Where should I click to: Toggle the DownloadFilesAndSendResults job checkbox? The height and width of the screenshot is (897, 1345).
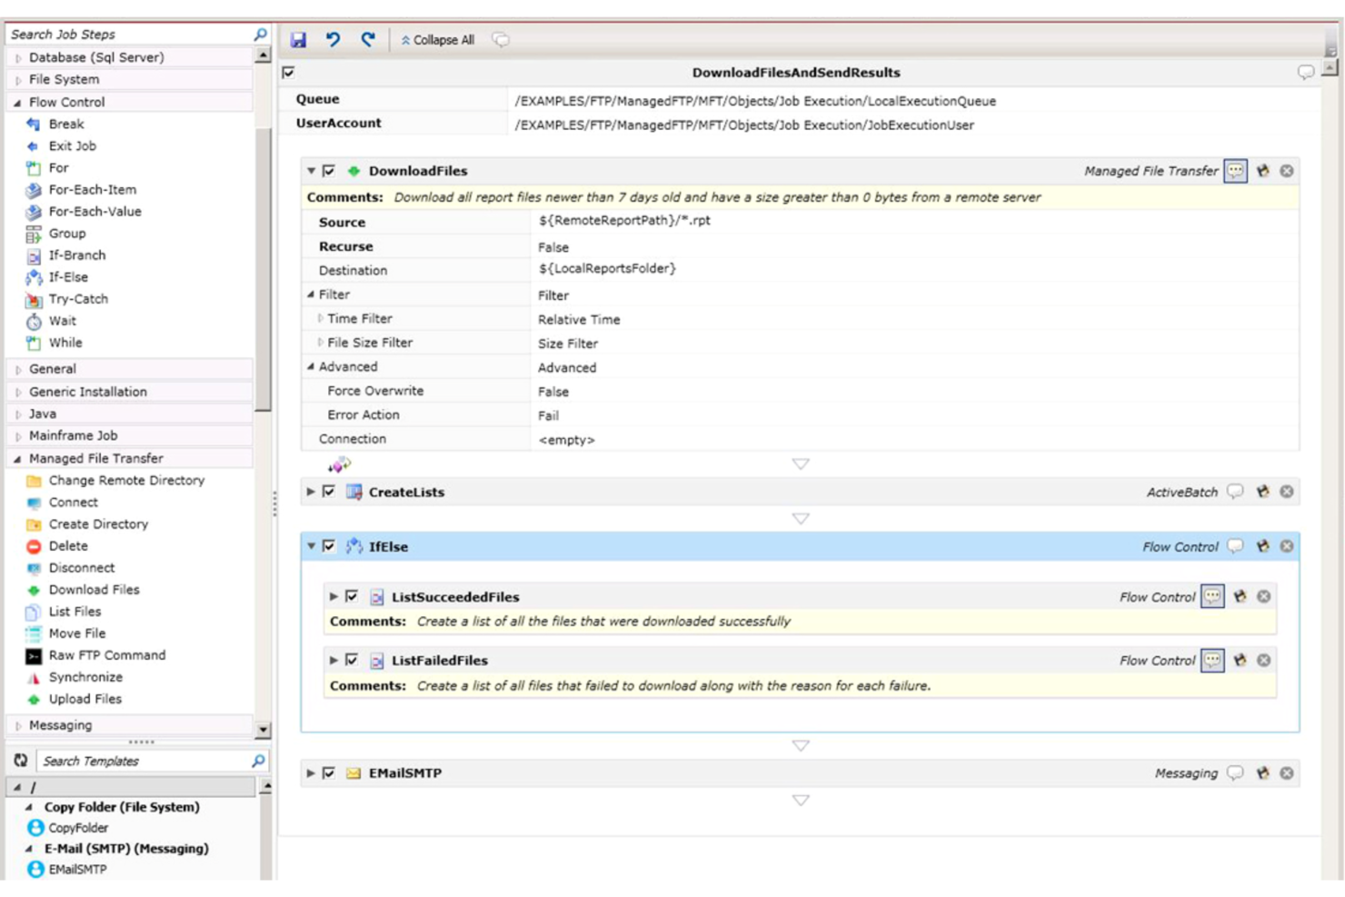point(288,72)
